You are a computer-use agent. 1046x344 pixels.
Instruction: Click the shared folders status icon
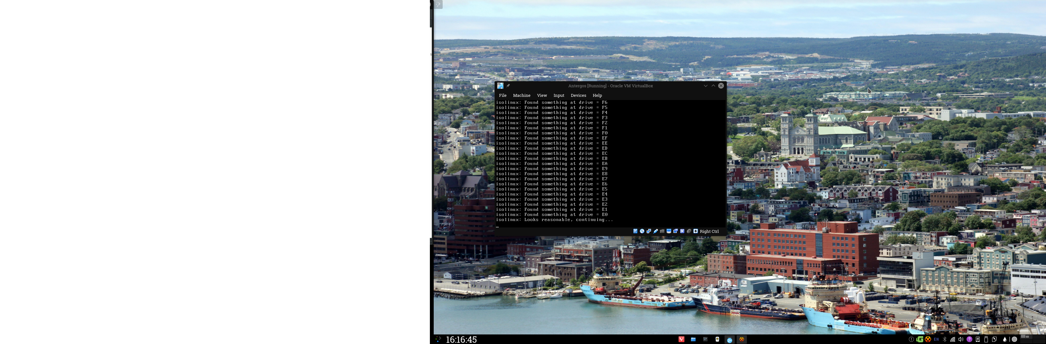[662, 231]
